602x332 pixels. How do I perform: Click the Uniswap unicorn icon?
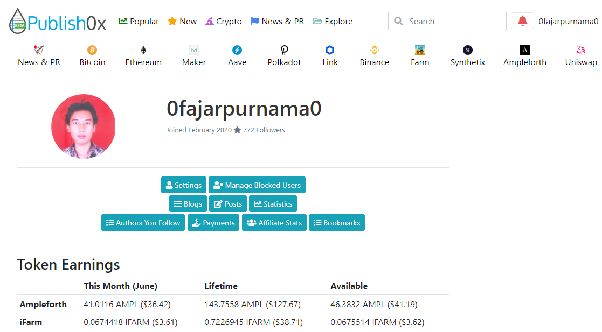[581, 50]
